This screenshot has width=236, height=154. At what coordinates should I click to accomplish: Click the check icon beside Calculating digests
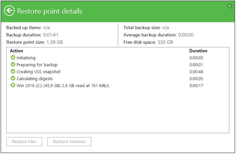click(13, 78)
